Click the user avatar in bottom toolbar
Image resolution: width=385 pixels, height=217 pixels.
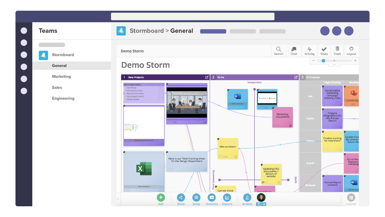click(261, 197)
